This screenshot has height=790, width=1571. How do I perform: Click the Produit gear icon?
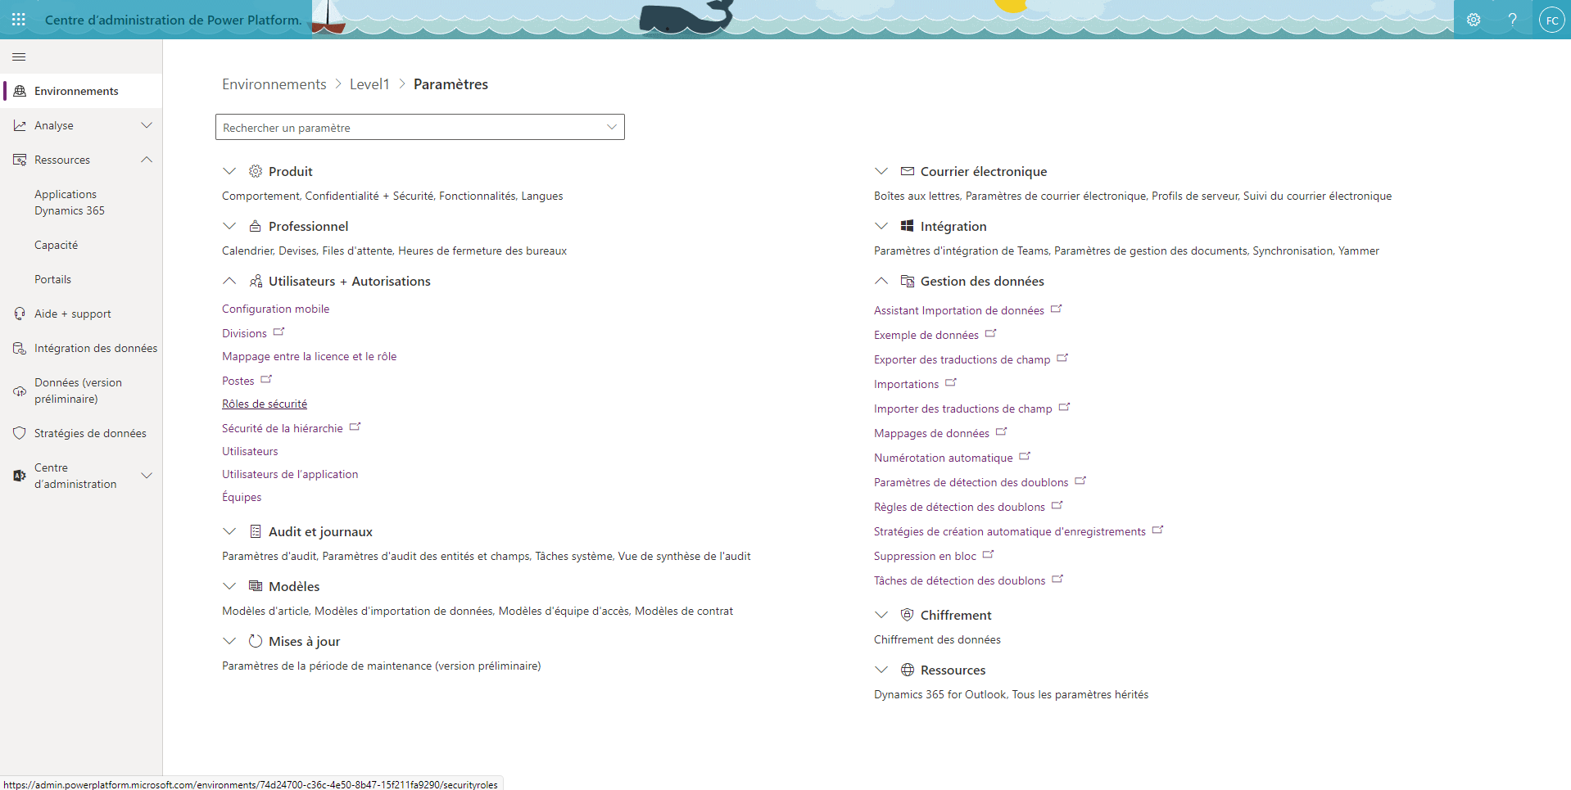click(x=256, y=171)
